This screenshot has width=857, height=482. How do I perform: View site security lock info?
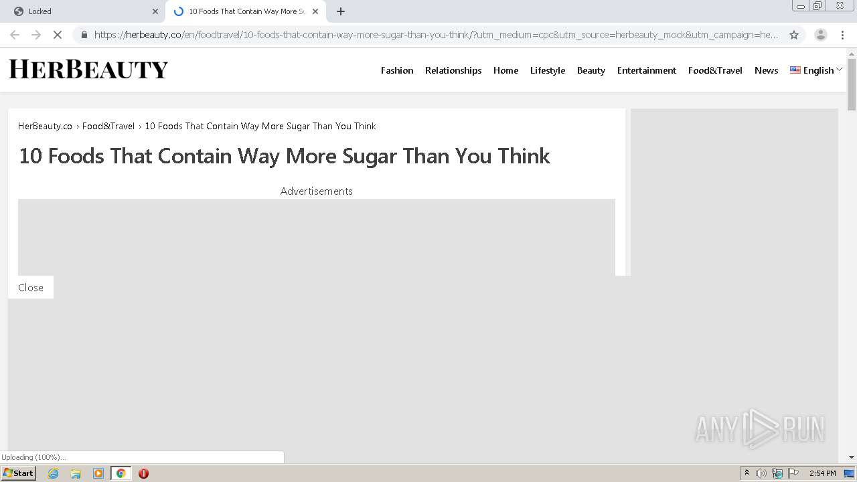tap(84, 35)
